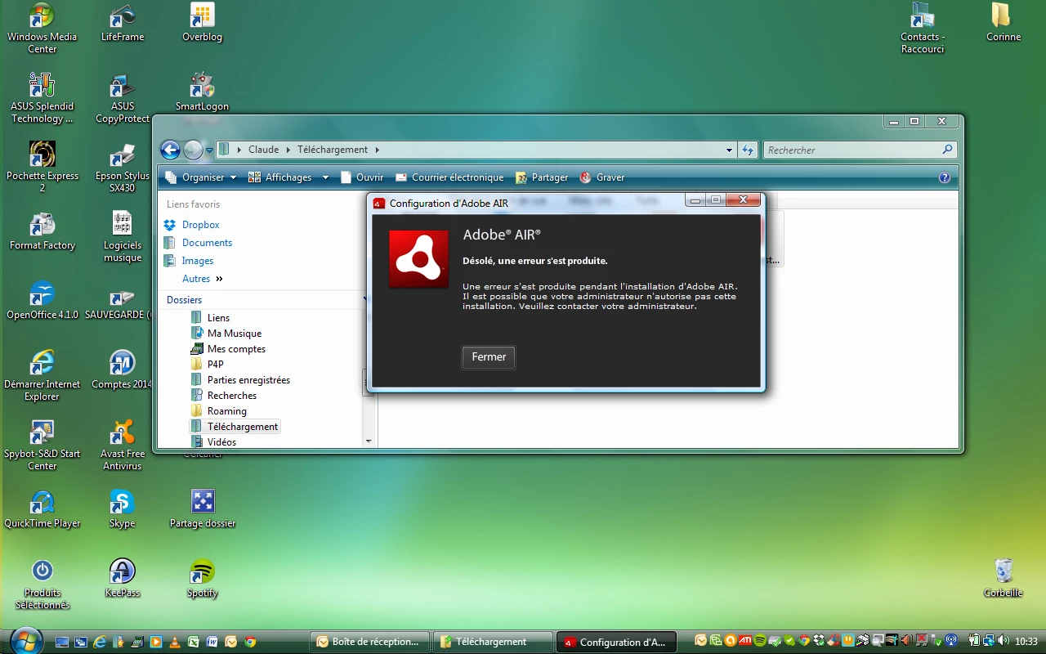This screenshot has width=1046, height=654.
Task: Select Recherches folder in tree
Action: (x=224, y=396)
